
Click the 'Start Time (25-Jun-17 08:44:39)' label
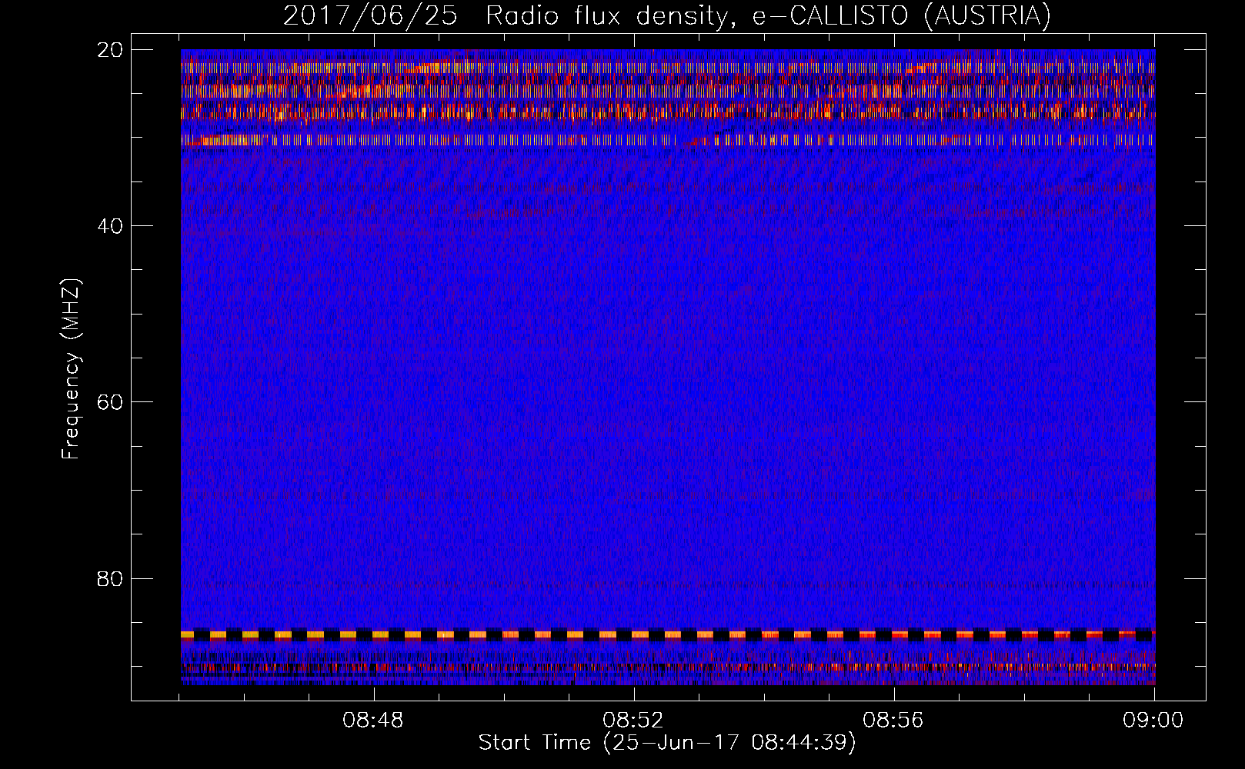click(666, 743)
